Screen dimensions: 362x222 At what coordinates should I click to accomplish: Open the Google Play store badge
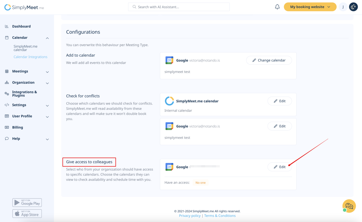pos(27,202)
